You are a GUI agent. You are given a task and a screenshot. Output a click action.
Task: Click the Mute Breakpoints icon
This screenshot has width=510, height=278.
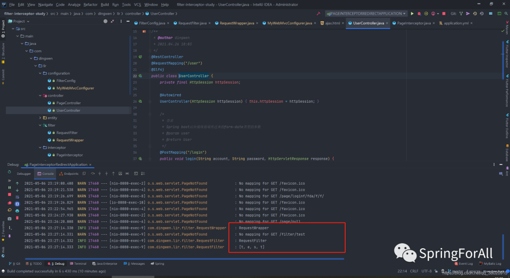tap(9, 210)
